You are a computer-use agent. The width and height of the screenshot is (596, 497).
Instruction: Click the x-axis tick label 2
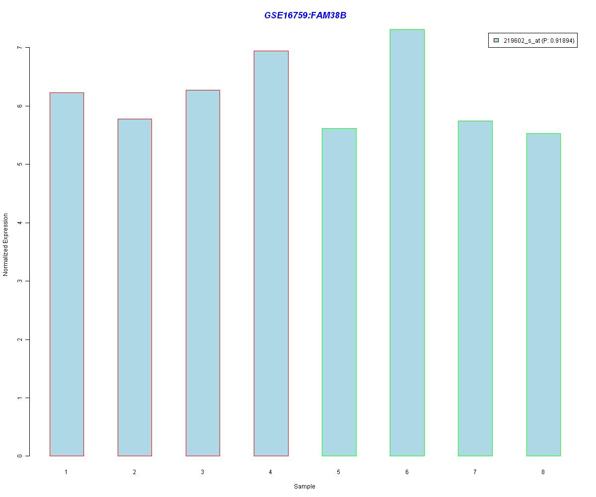pyautogui.click(x=134, y=472)
